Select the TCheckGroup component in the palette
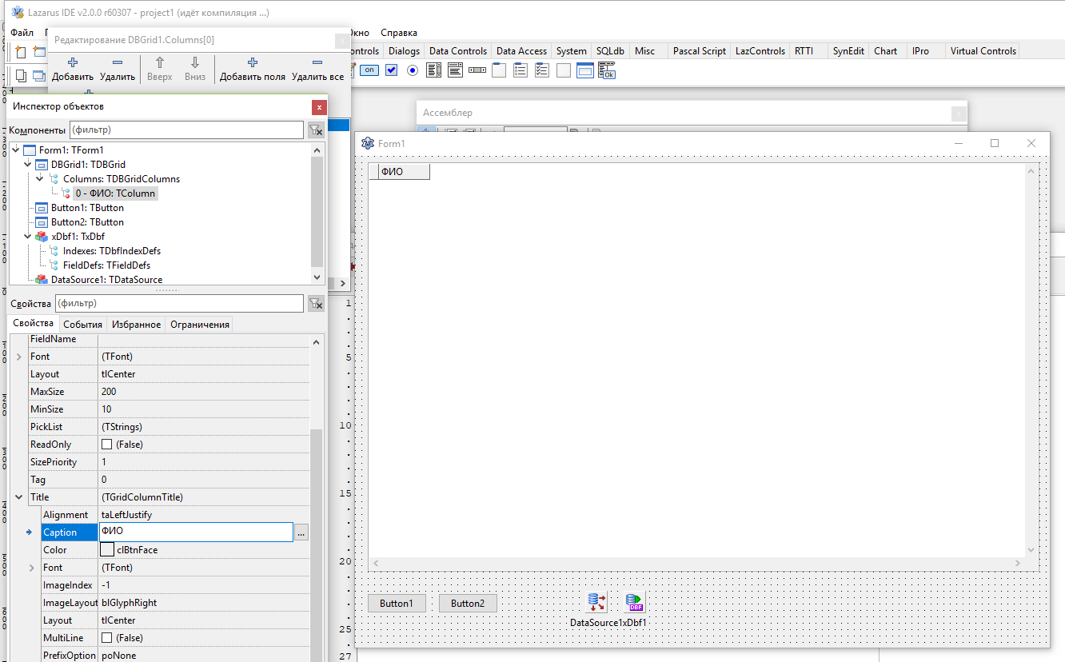 (542, 70)
